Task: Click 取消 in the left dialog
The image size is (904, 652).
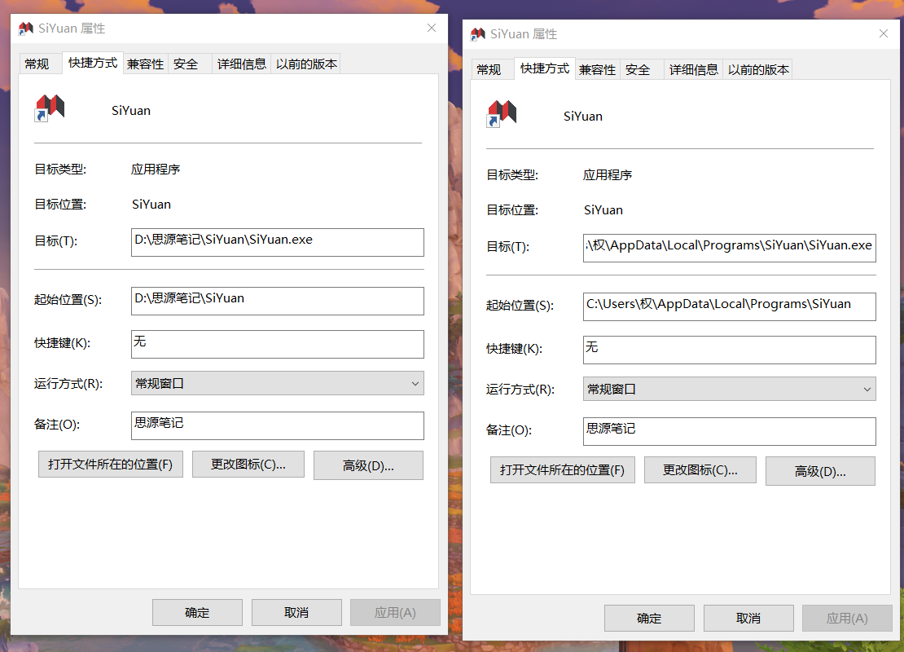Action: [x=296, y=612]
